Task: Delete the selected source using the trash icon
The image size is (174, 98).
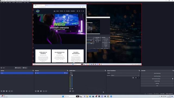Action: 38,91
